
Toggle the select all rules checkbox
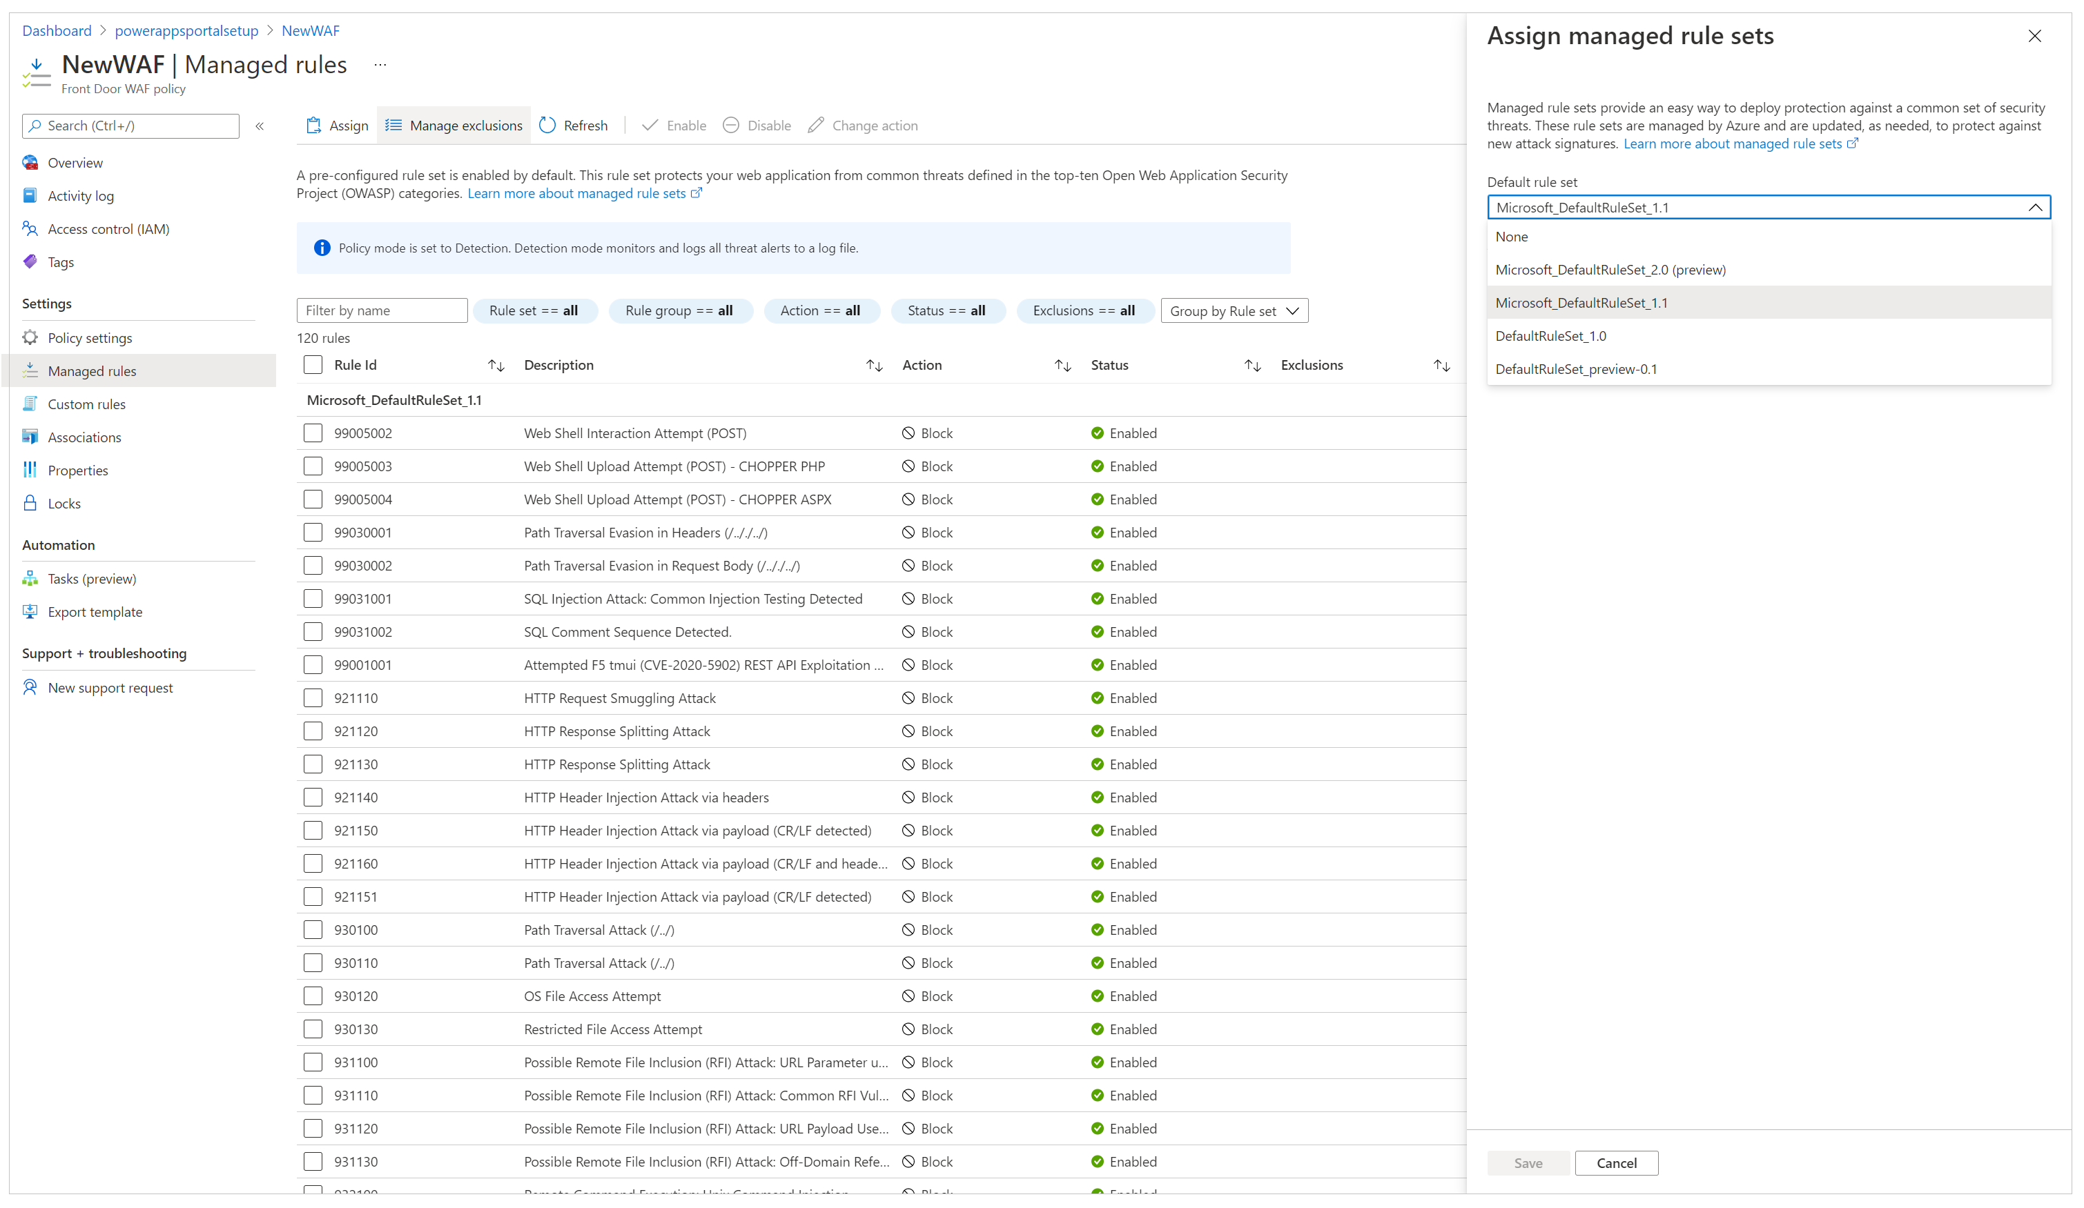coord(313,364)
